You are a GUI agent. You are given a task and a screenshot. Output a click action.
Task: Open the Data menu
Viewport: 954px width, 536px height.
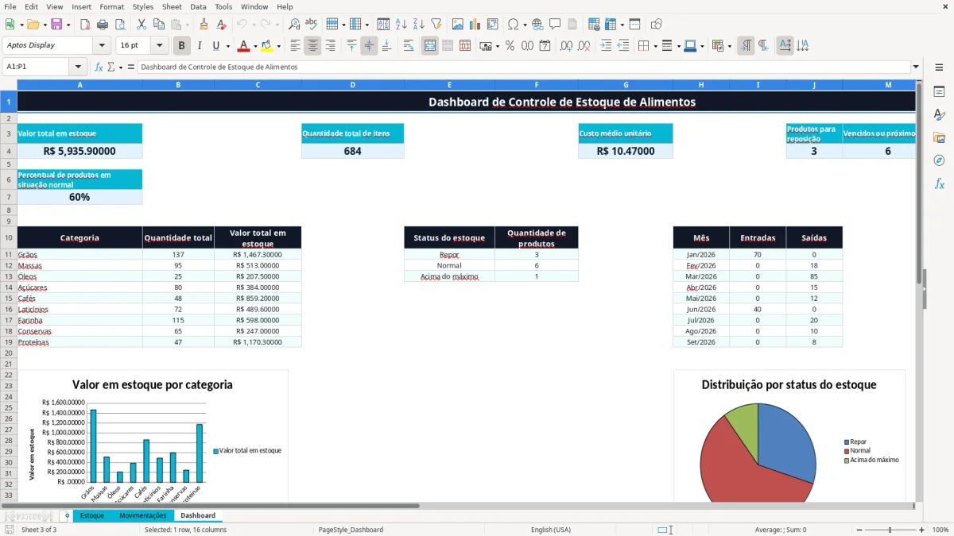198,6
